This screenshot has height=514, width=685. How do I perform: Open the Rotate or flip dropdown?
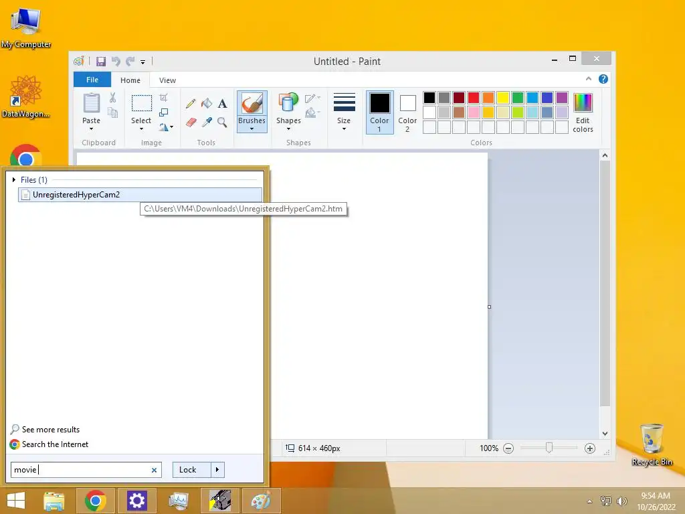coord(166,127)
